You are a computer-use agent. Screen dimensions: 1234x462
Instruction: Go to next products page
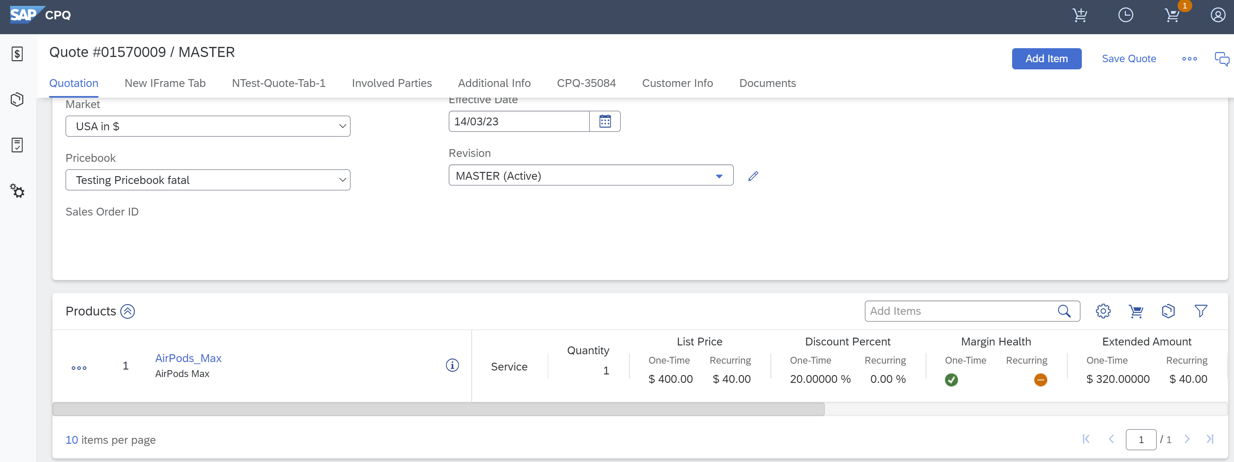(1187, 439)
